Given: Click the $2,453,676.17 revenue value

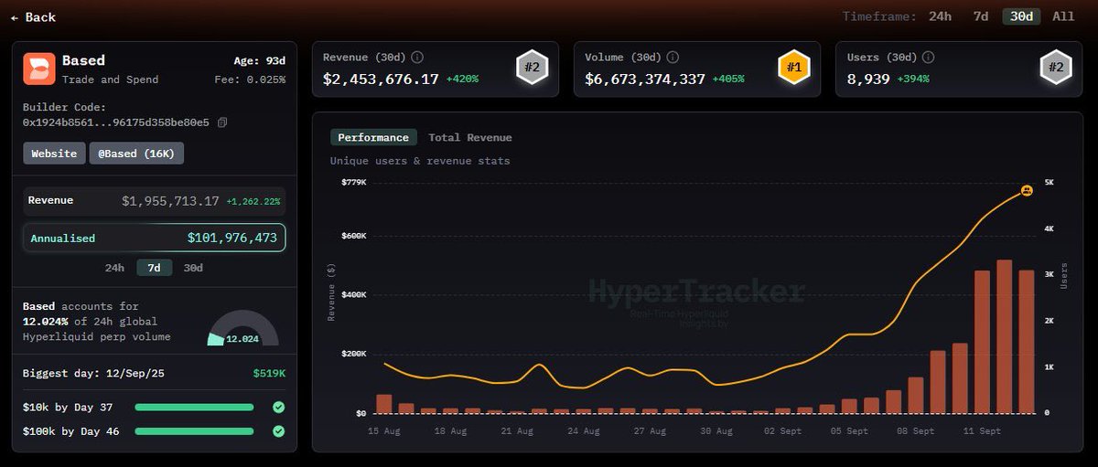Looking at the screenshot, I should [381, 80].
